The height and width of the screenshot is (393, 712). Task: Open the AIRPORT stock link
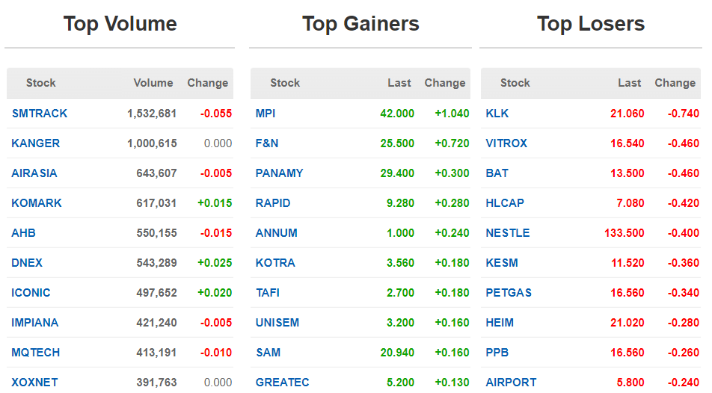(512, 383)
